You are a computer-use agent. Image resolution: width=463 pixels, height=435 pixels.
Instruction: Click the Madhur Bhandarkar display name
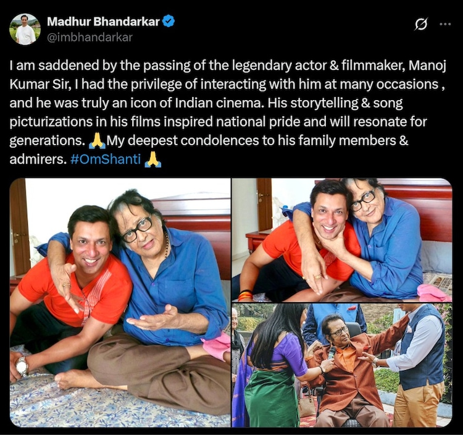coord(103,22)
